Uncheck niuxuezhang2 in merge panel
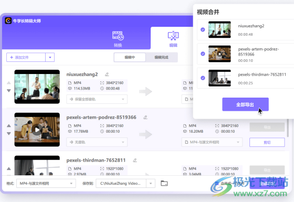 click(203, 29)
